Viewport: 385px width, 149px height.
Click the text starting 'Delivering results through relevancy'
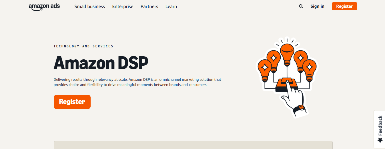[137, 82]
